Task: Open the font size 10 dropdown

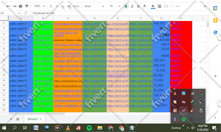Action: click(x=115, y=6)
